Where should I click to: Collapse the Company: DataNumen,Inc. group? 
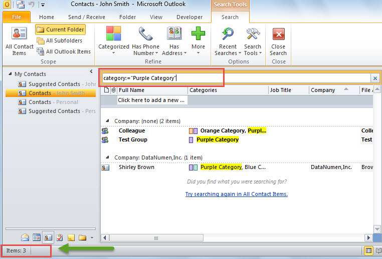pyautogui.click(x=107, y=157)
